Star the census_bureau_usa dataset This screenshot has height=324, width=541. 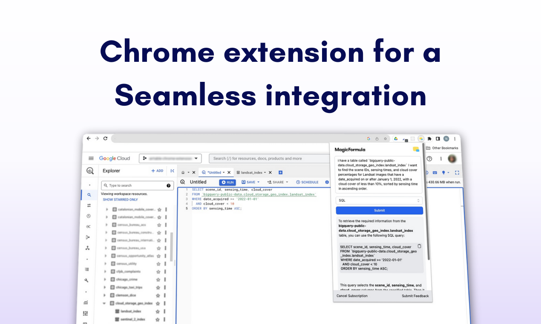pos(159,248)
